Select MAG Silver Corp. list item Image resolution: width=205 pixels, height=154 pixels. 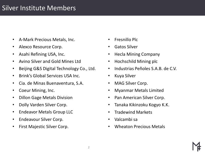tap(131, 83)
